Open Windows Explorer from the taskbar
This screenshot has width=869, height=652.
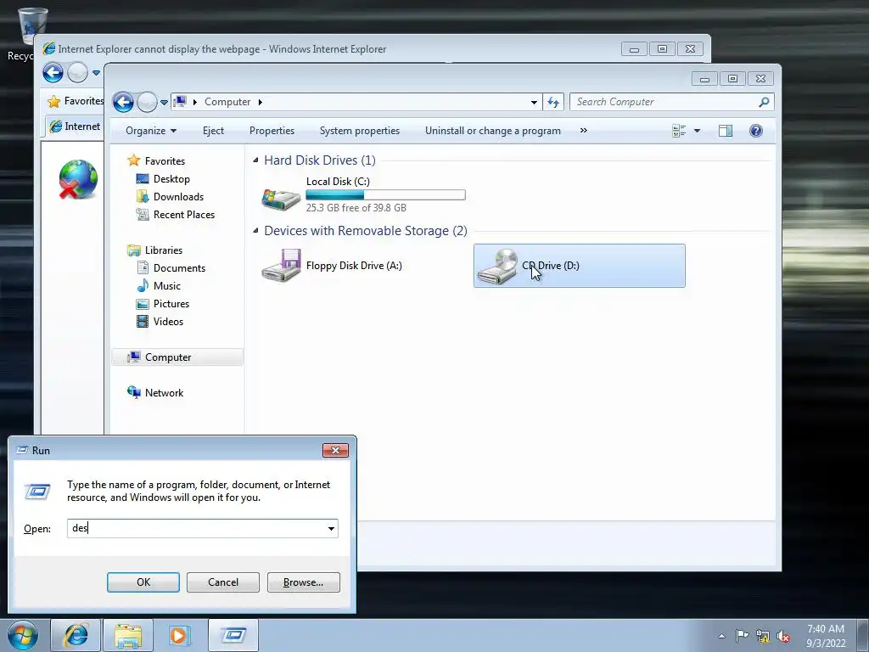[x=128, y=635]
